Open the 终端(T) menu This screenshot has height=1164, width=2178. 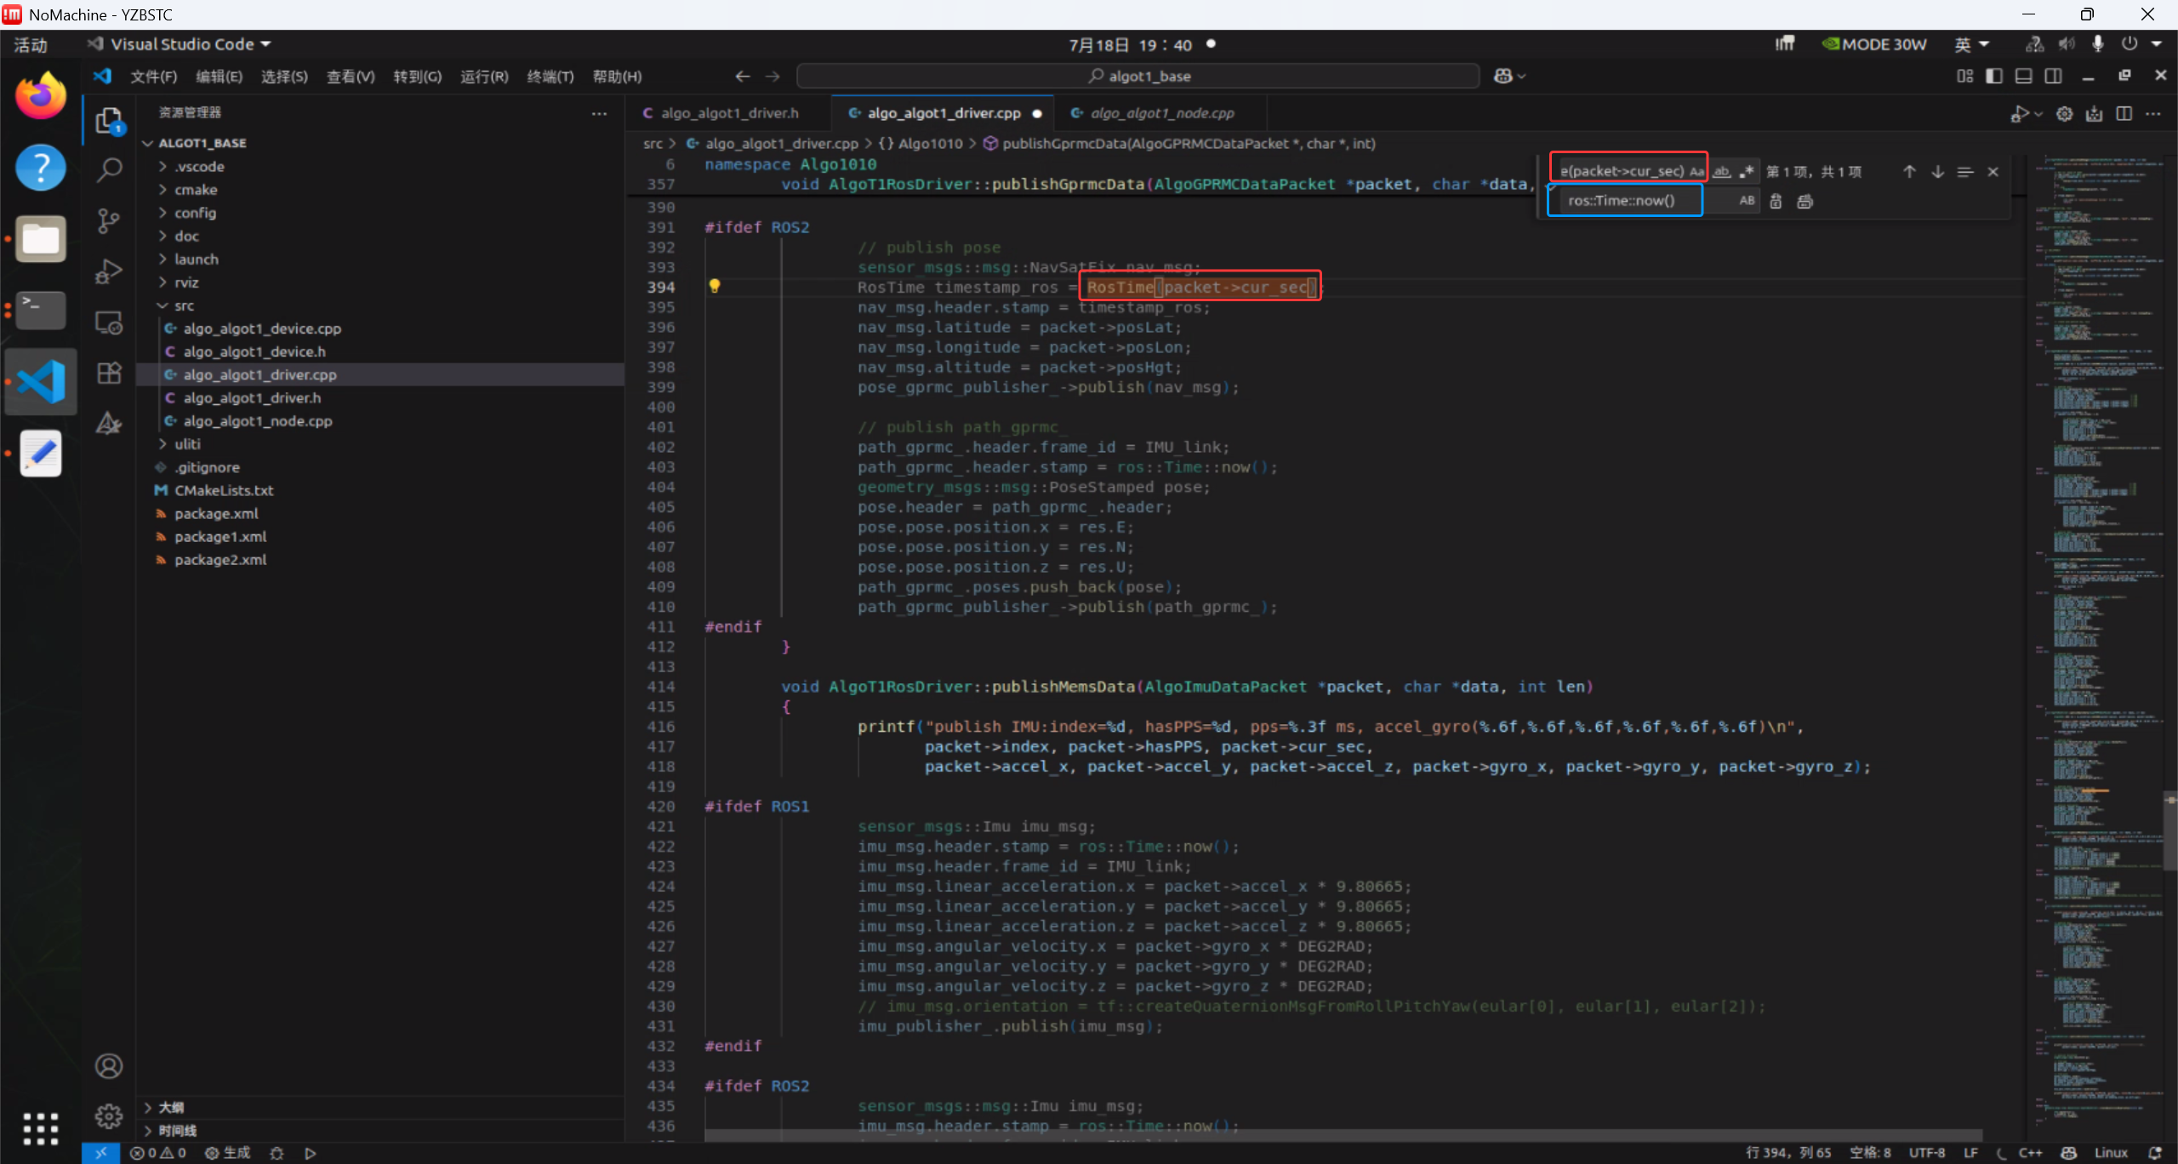click(550, 77)
